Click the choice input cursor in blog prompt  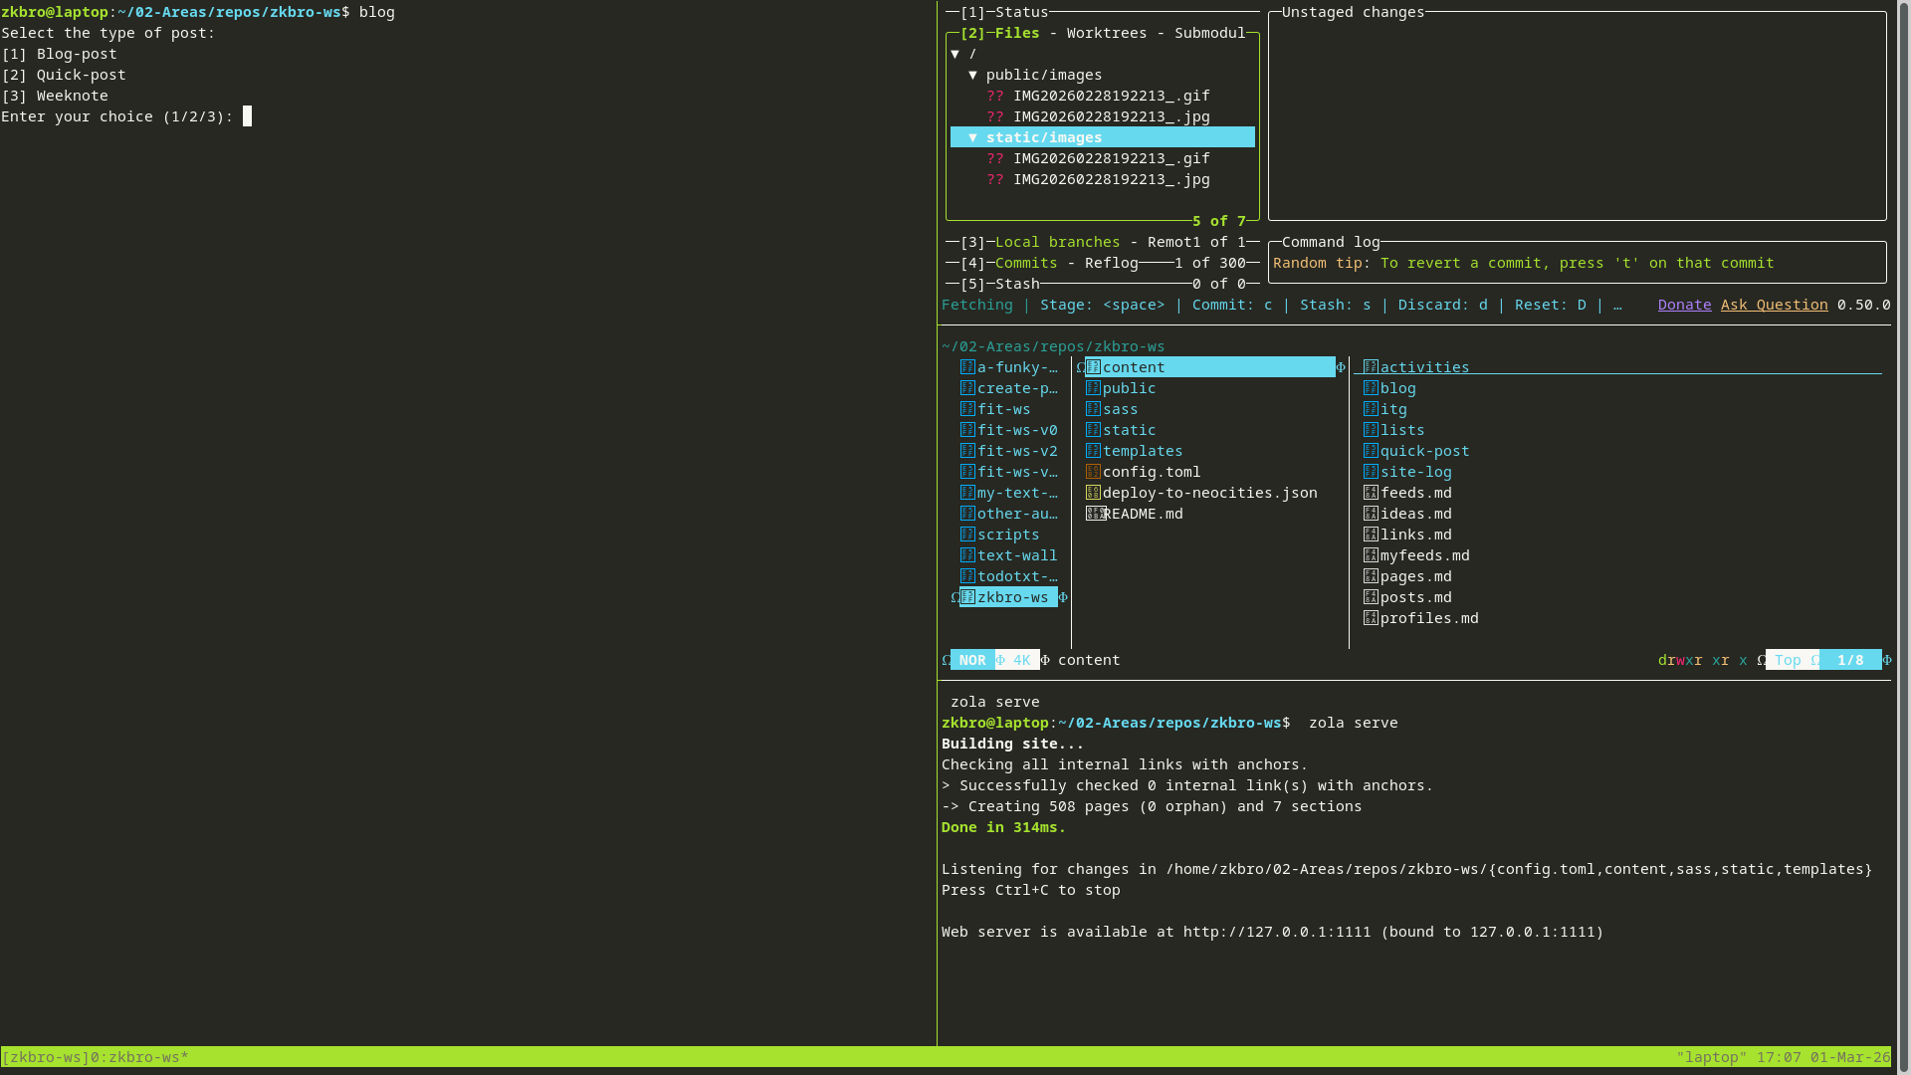click(248, 116)
